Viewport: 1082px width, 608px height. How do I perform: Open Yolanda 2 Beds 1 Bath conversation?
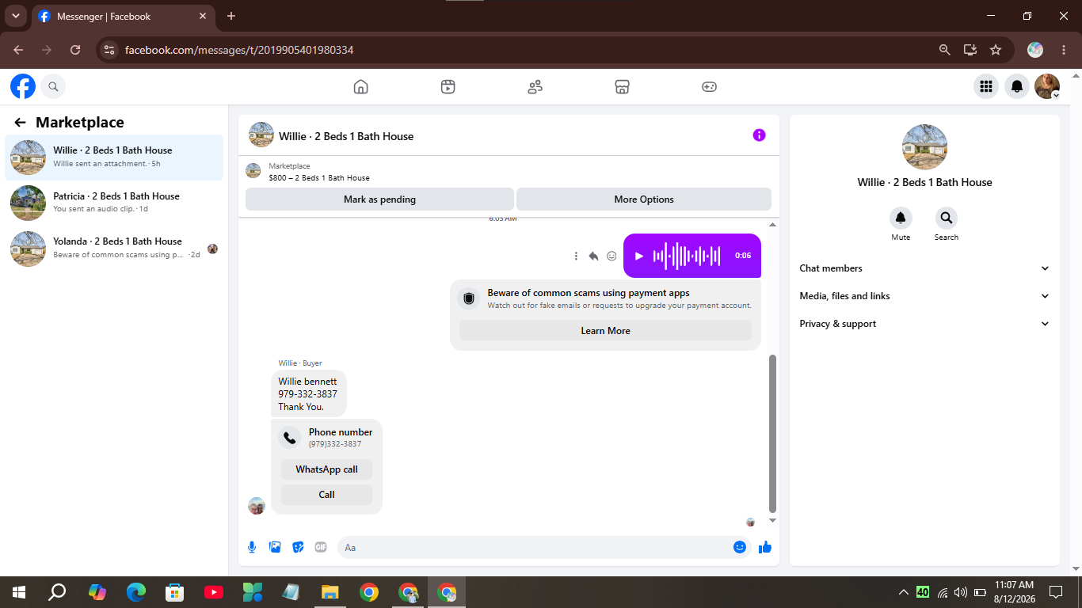114,249
